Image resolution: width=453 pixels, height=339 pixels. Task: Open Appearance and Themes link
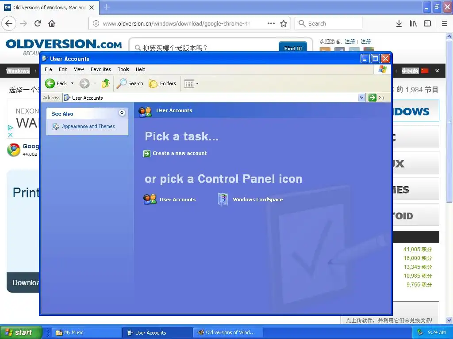click(88, 126)
